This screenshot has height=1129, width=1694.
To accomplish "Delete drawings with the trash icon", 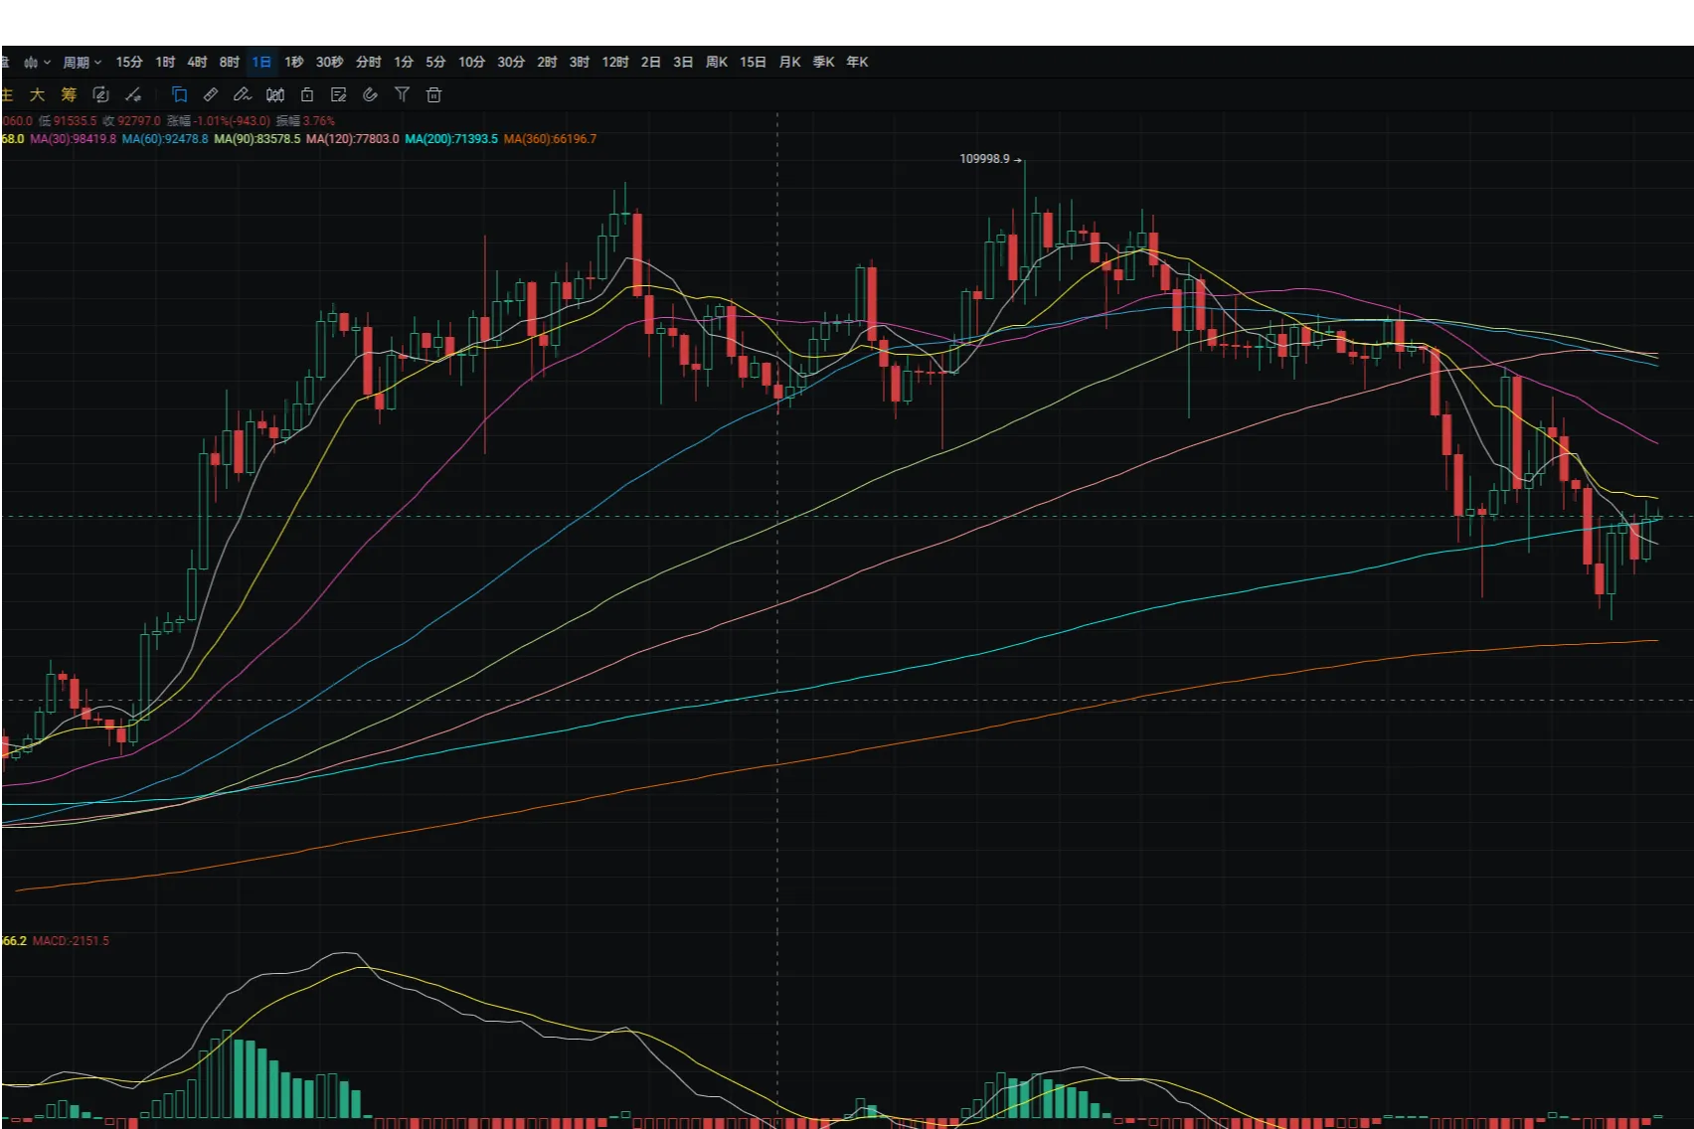I will [x=433, y=95].
